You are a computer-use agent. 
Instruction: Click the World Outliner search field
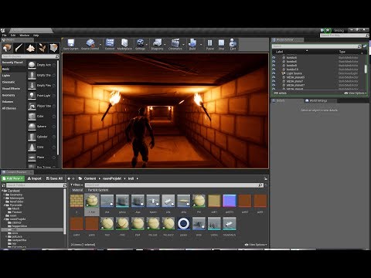coord(317,46)
